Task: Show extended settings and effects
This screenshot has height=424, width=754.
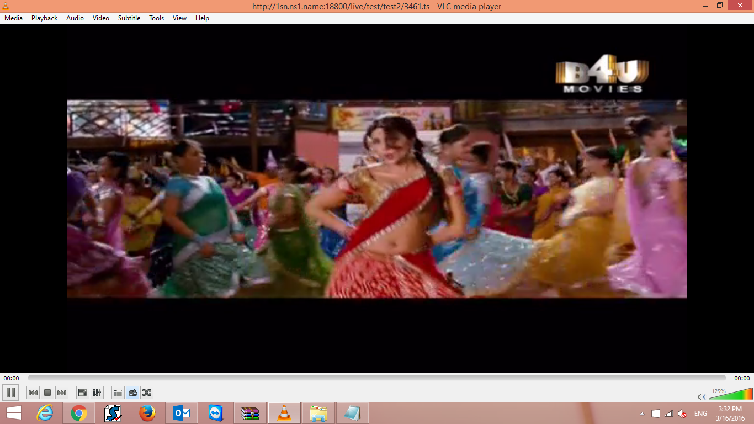Action: (97, 393)
